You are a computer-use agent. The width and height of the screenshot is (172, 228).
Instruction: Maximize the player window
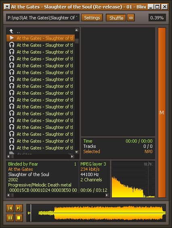[x=157, y=7]
